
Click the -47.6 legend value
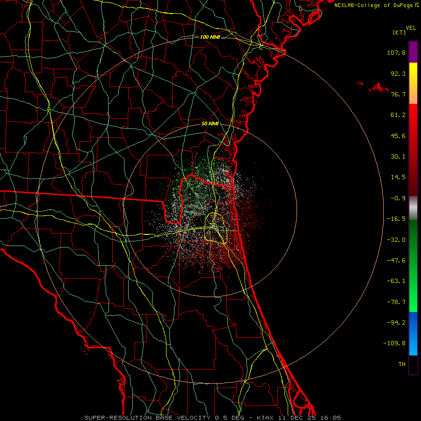click(x=396, y=261)
